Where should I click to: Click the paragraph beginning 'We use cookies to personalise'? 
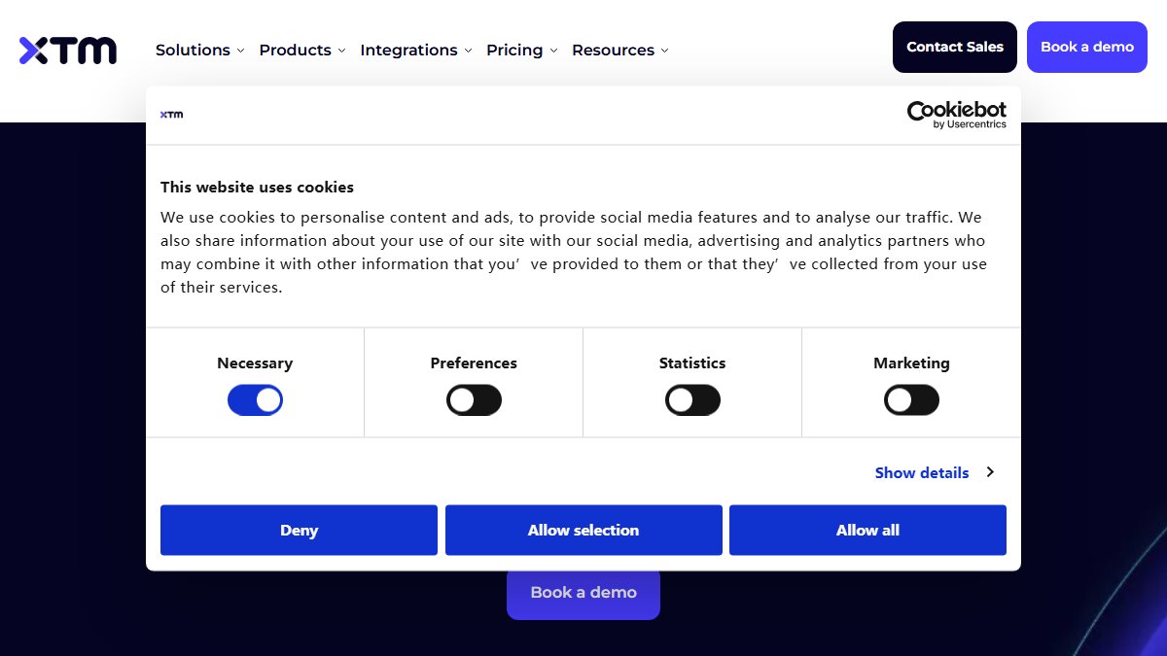pyautogui.click(x=574, y=252)
